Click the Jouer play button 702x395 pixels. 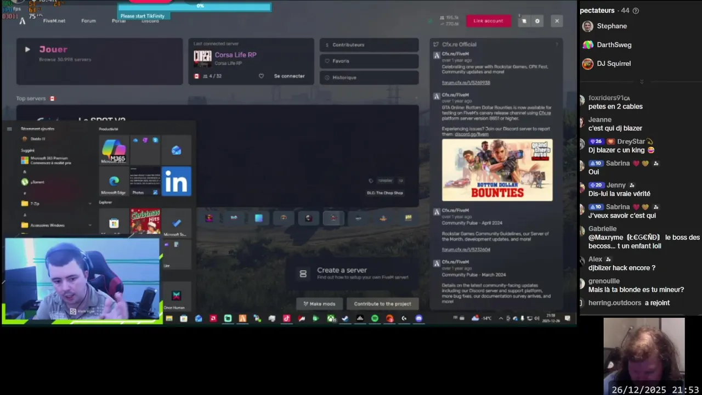pos(100,61)
